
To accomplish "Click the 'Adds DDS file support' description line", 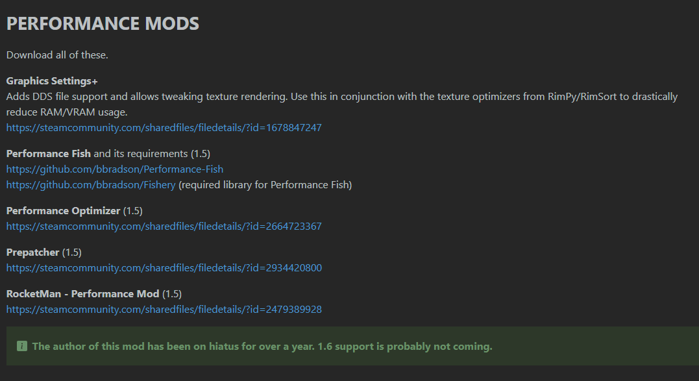I will pyautogui.click(x=342, y=97).
